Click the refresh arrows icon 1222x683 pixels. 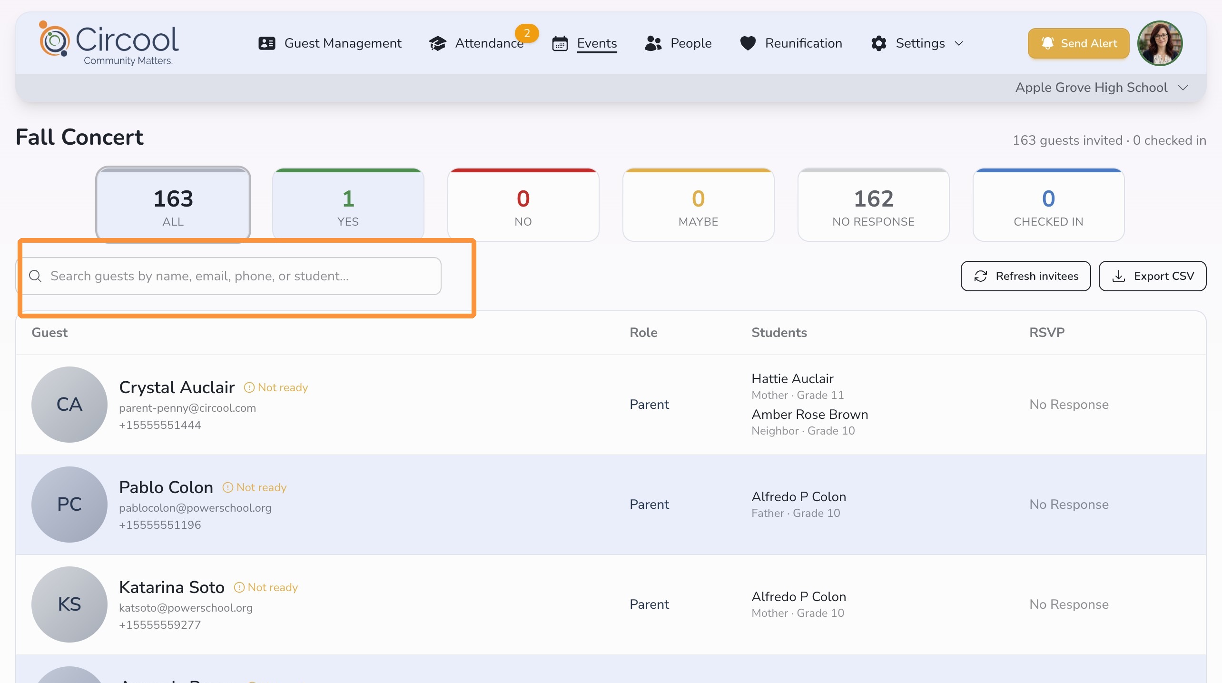click(x=981, y=276)
